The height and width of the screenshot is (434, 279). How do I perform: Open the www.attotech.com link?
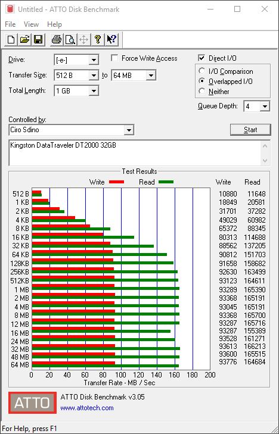(x=87, y=408)
